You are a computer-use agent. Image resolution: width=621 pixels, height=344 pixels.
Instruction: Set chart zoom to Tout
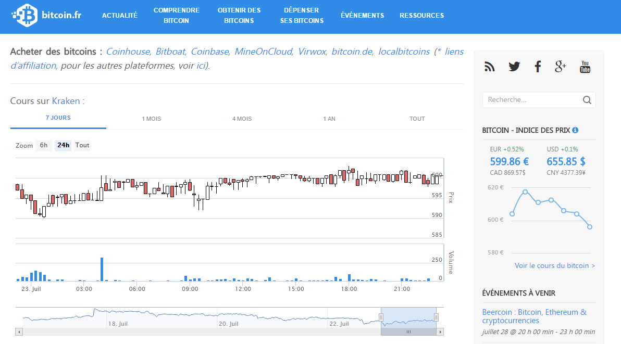(82, 145)
